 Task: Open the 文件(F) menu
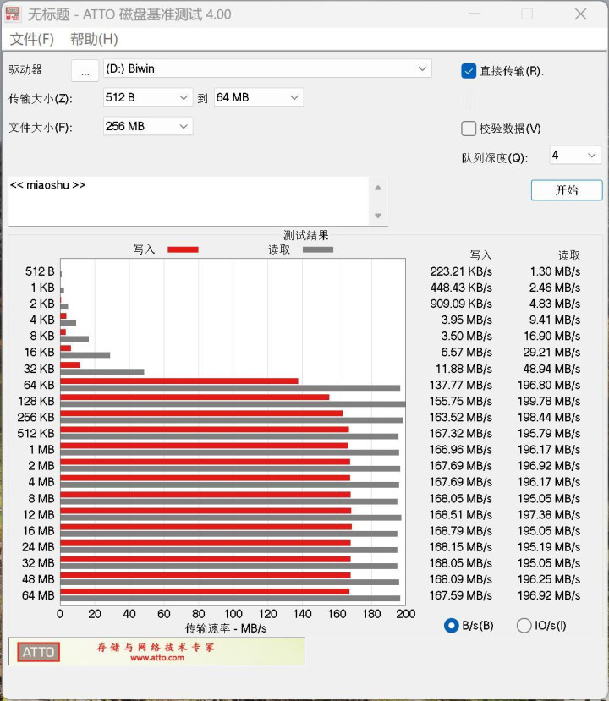(x=32, y=40)
